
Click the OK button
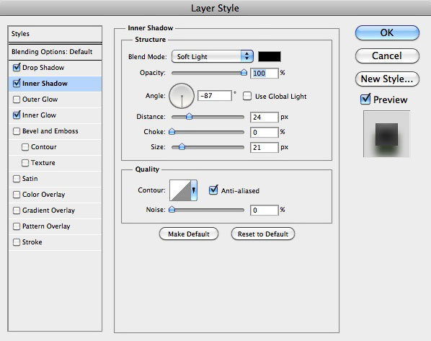click(x=387, y=32)
